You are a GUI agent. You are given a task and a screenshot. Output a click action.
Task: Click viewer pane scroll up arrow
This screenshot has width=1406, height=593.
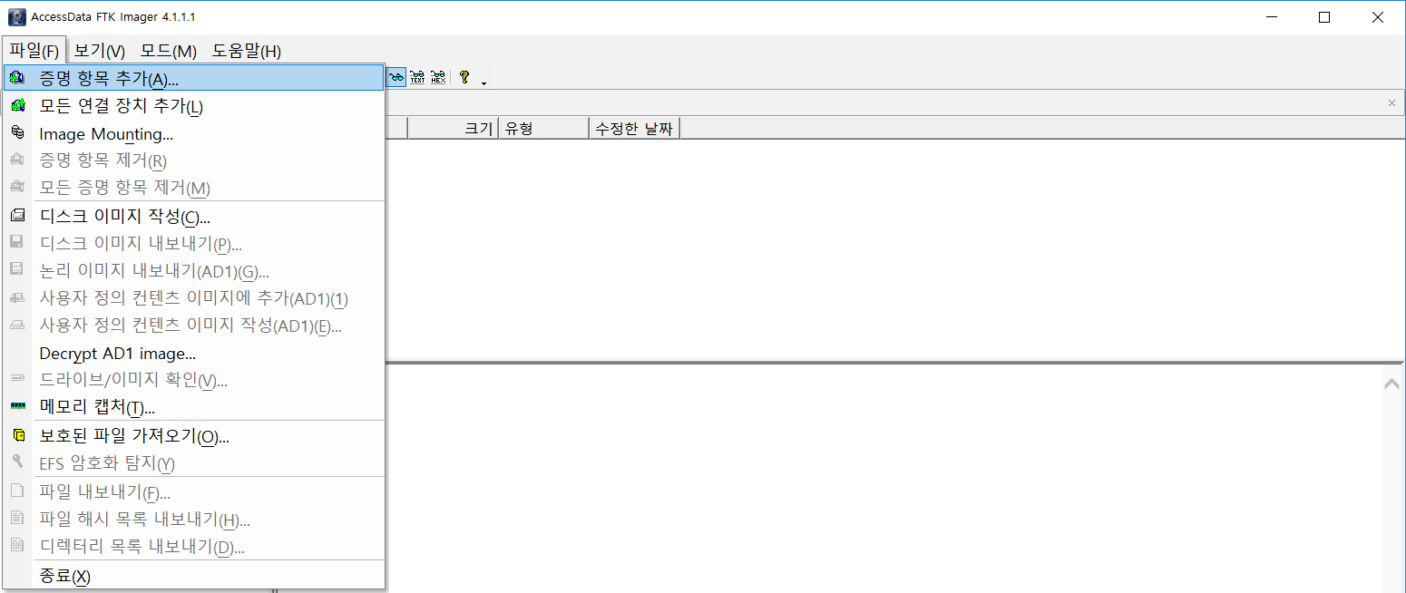coord(1391,384)
